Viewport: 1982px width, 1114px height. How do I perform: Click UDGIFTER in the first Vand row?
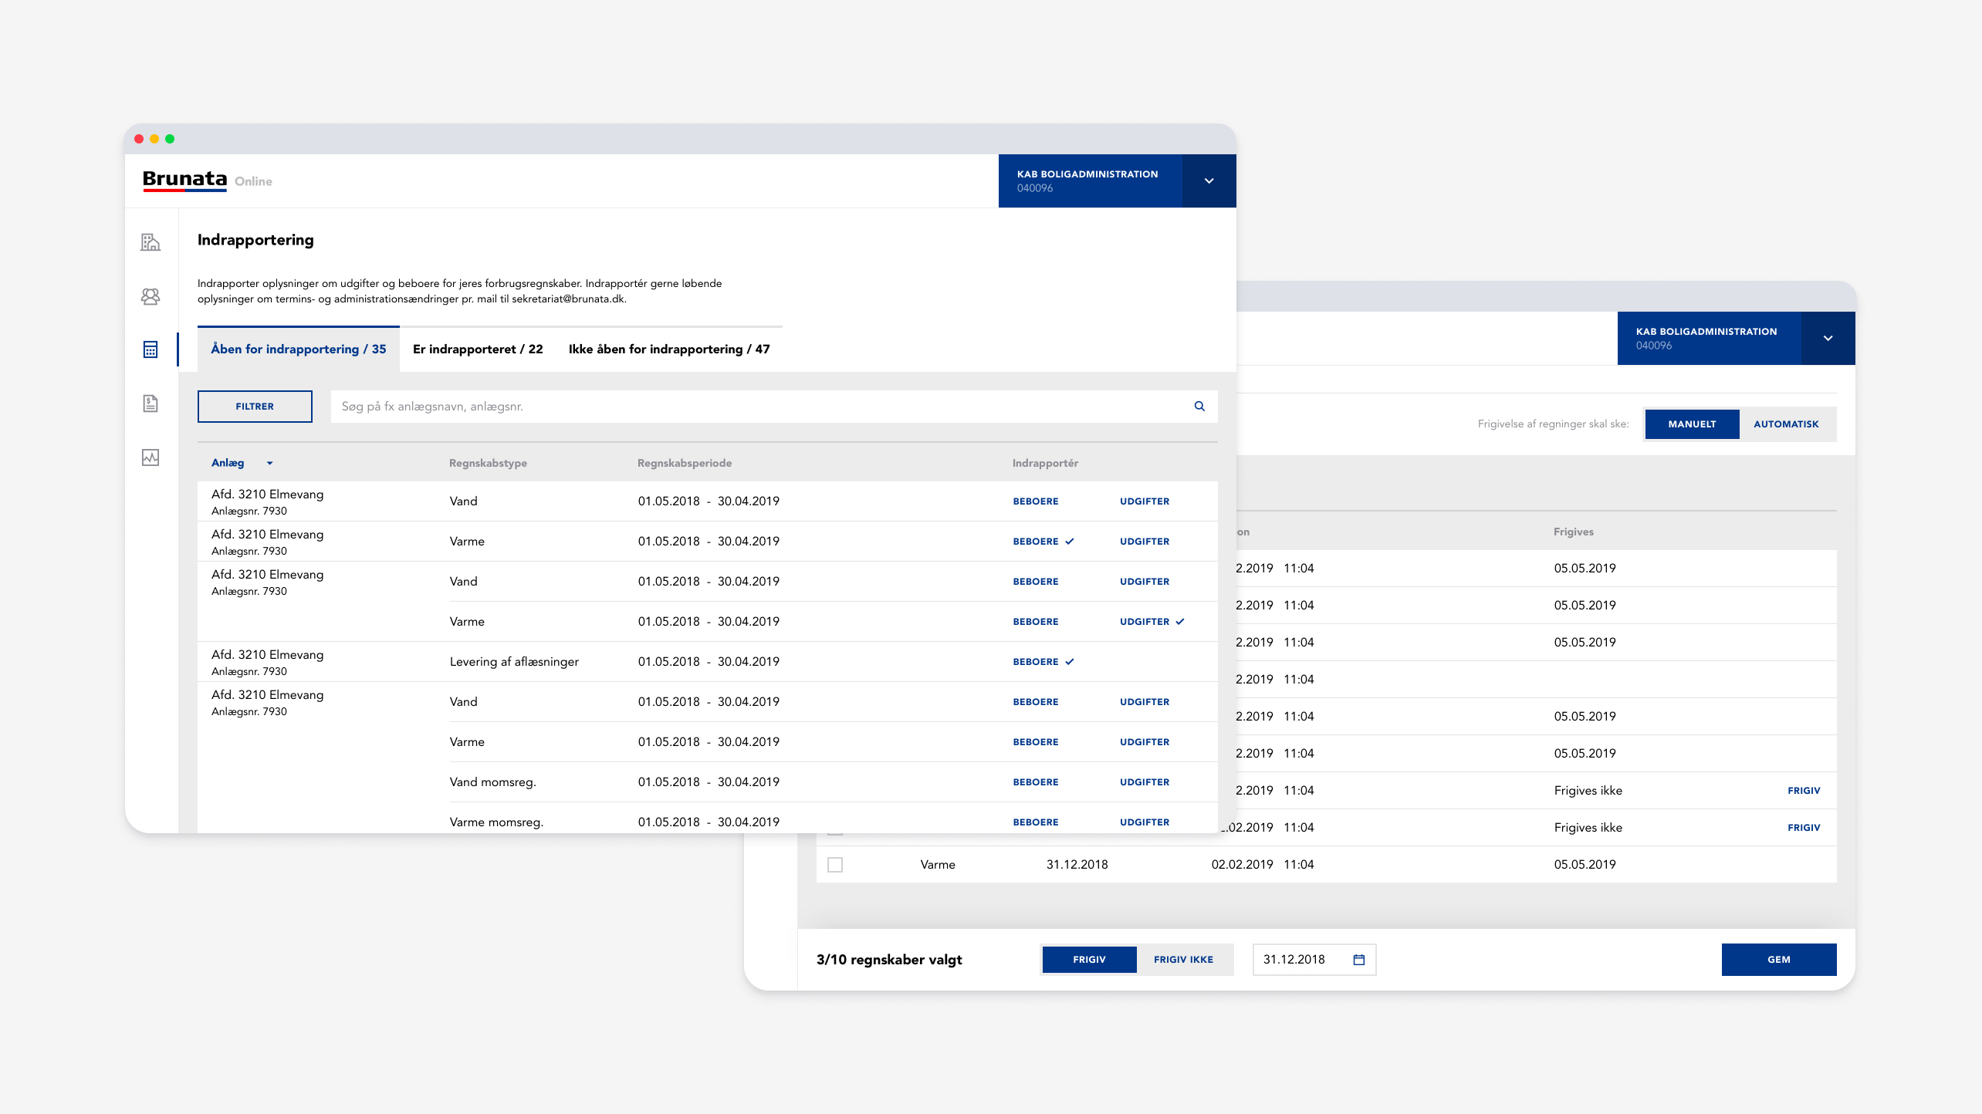[1145, 501]
